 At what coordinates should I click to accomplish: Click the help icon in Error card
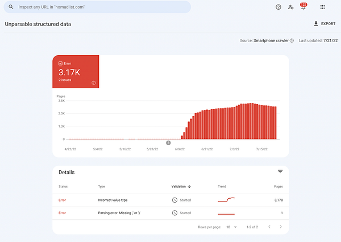pos(94,83)
